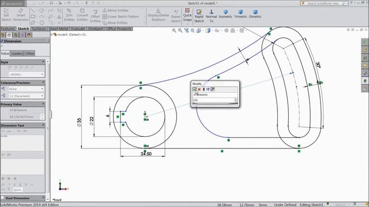Open the Style dropdown showing NONE
The width and height of the screenshot is (369, 207).
tap(26, 74)
